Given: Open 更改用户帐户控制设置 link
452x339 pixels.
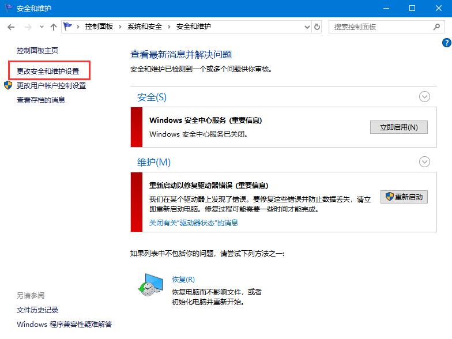Looking at the screenshot, I should 51,86.
